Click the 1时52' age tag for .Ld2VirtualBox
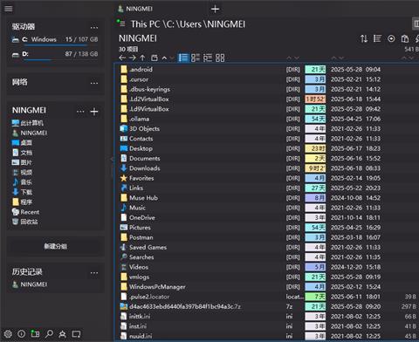The width and height of the screenshot is (419, 342). 315,99
